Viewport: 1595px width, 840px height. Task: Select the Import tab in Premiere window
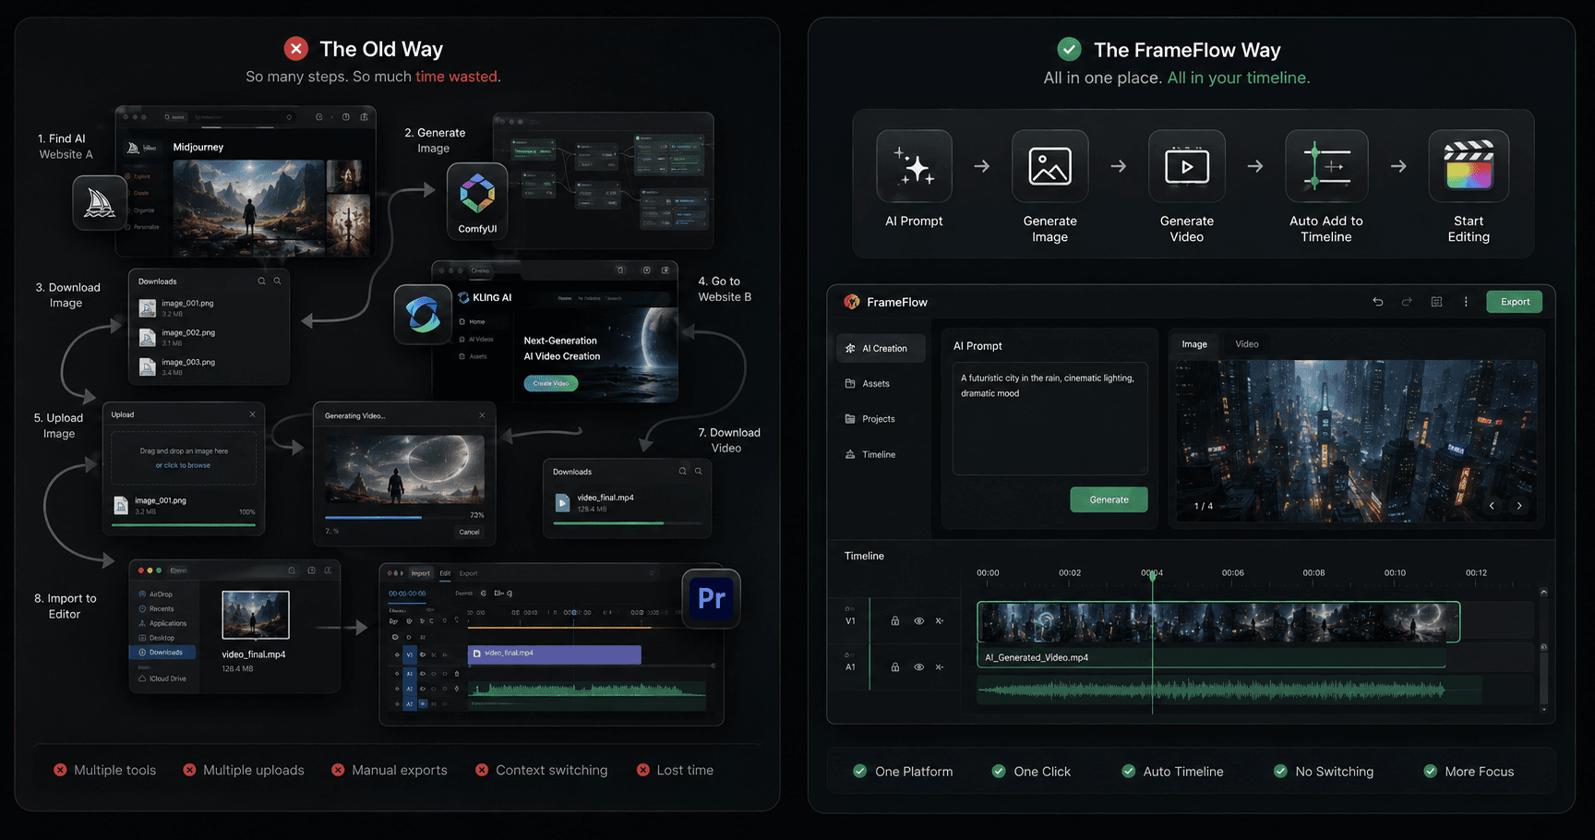tap(421, 573)
